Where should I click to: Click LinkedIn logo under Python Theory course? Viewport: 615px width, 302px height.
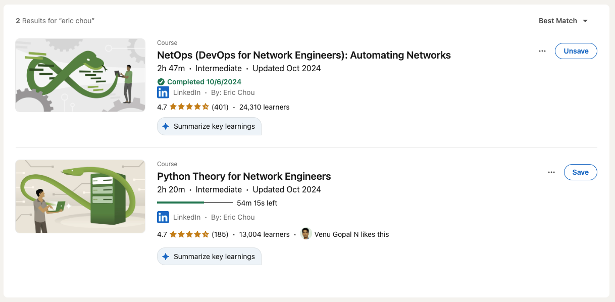pyautogui.click(x=163, y=217)
